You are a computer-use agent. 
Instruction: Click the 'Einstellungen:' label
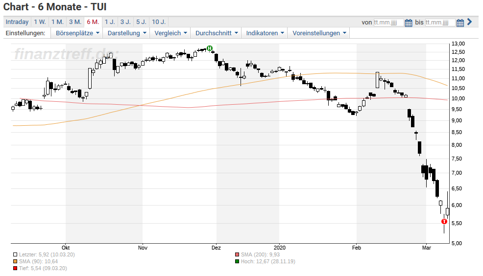pyautogui.click(x=25, y=33)
